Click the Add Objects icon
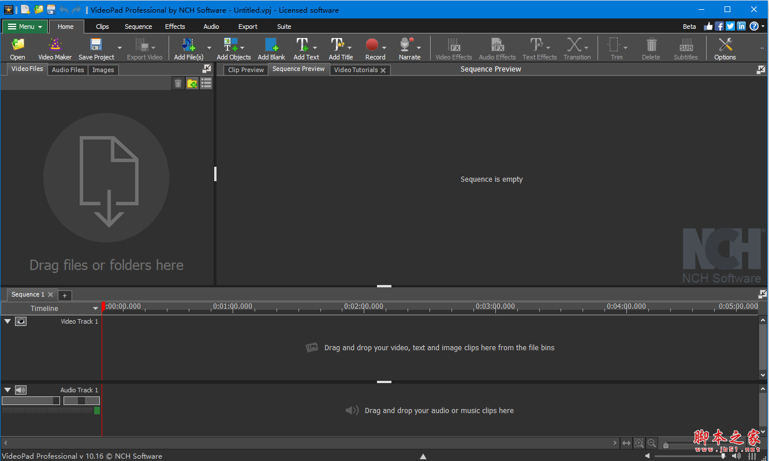This screenshot has height=461, width=769. point(231,45)
